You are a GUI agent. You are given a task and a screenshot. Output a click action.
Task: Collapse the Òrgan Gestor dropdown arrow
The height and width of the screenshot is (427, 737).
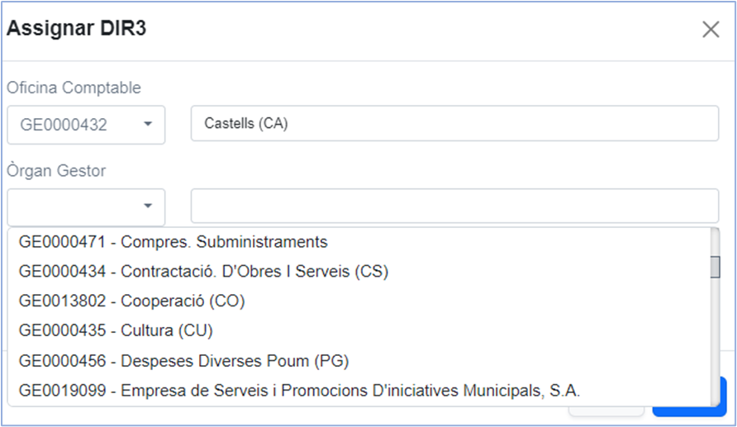click(x=148, y=206)
